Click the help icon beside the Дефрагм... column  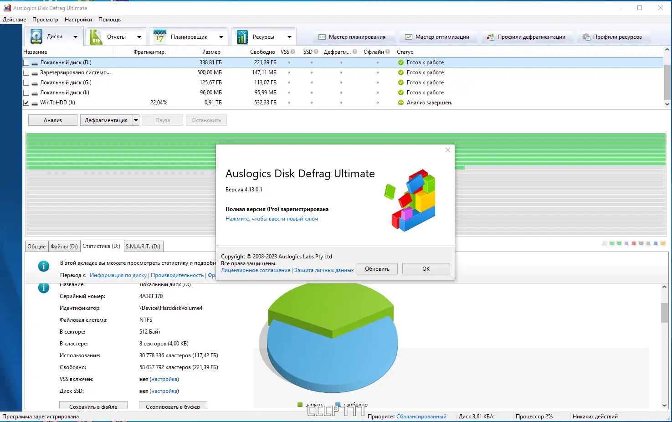click(x=355, y=52)
